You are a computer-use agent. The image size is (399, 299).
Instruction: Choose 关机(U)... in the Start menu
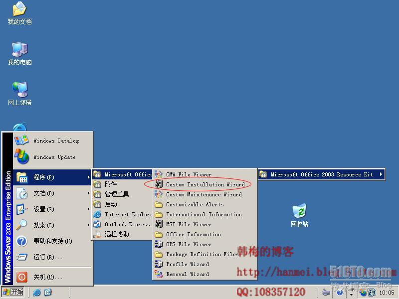(52, 277)
